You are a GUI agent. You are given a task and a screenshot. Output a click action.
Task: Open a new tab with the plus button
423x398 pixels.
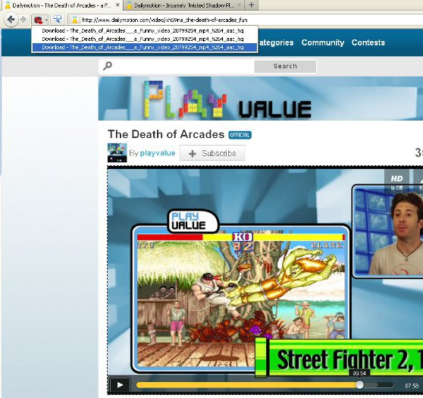click(x=252, y=5)
